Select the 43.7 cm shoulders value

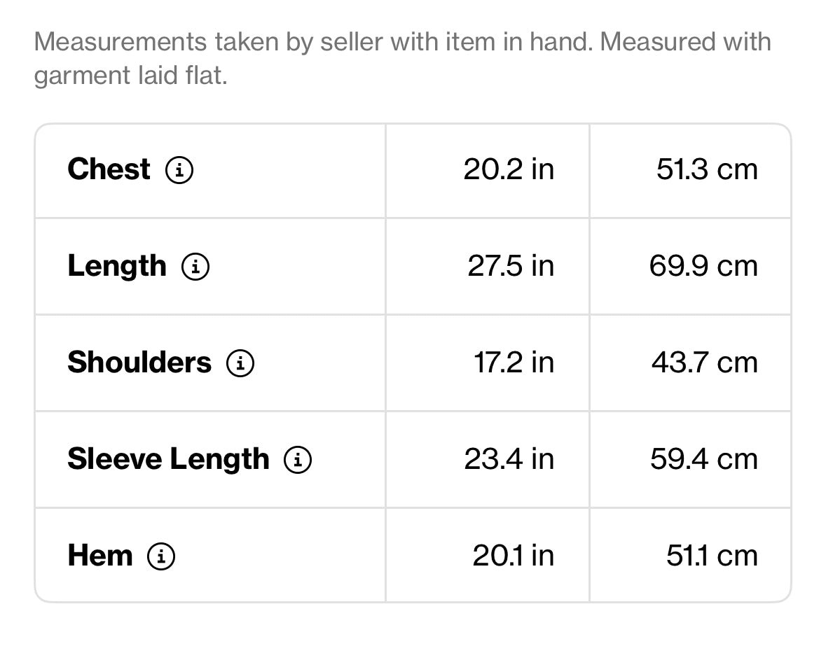(x=705, y=363)
